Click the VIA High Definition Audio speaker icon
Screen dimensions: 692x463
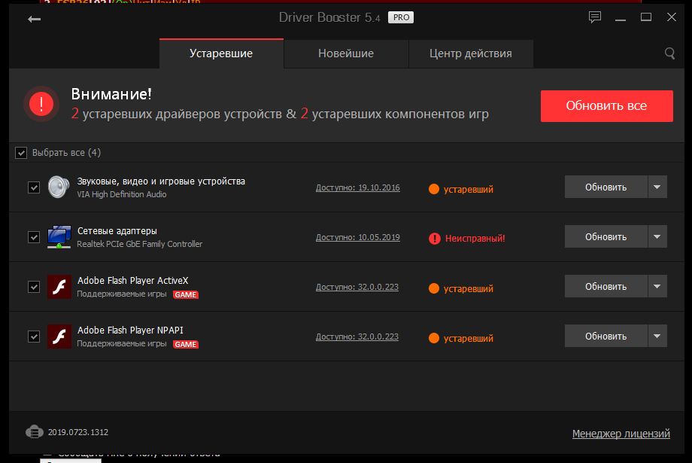59,187
